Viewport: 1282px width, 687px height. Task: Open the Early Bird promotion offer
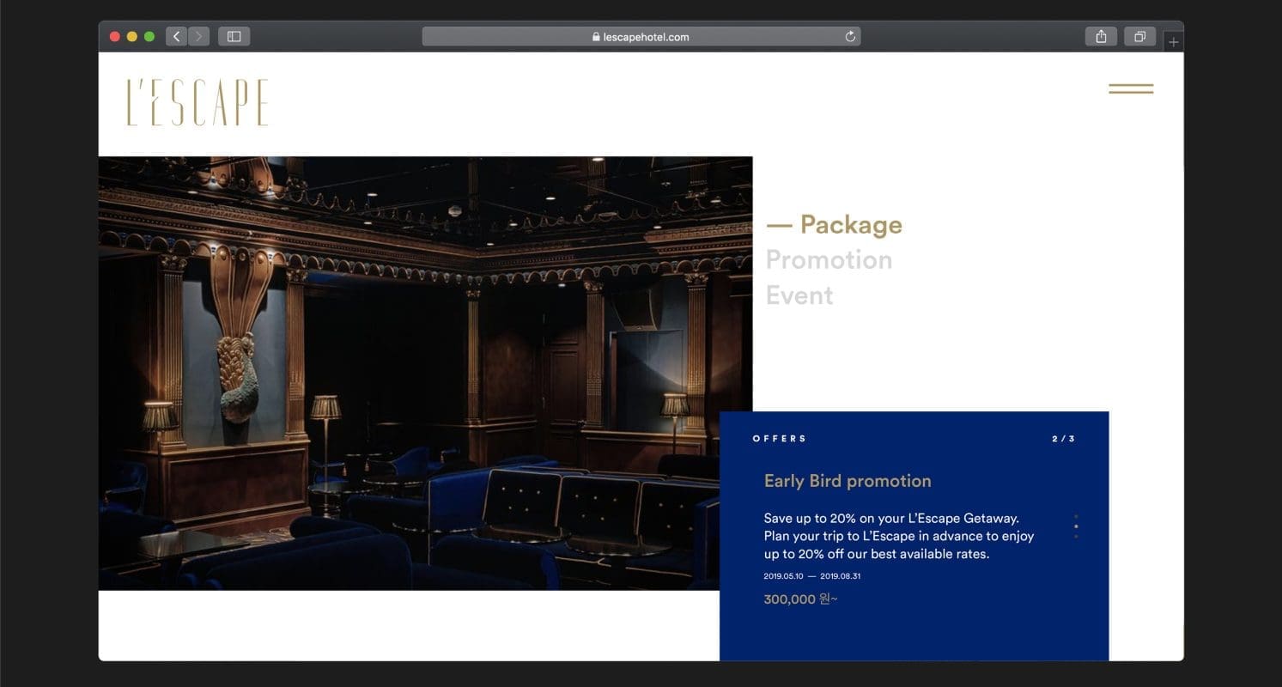tap(848, 481)
